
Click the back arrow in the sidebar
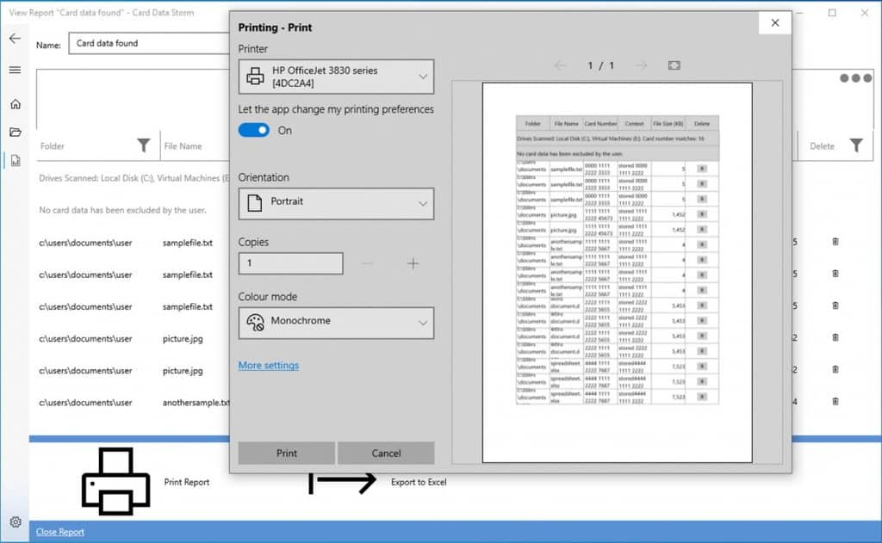pyautogui.click(x=15, y=39)
